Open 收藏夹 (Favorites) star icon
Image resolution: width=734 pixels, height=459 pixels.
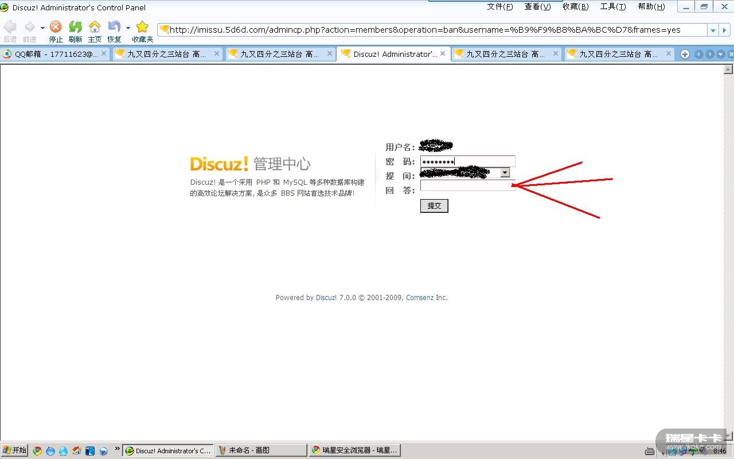click(142, 27)
